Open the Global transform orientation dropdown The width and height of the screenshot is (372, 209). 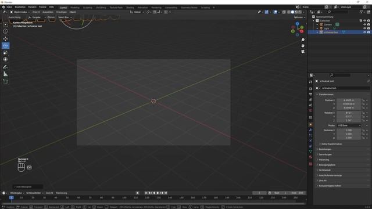click(x=137, y=12)
